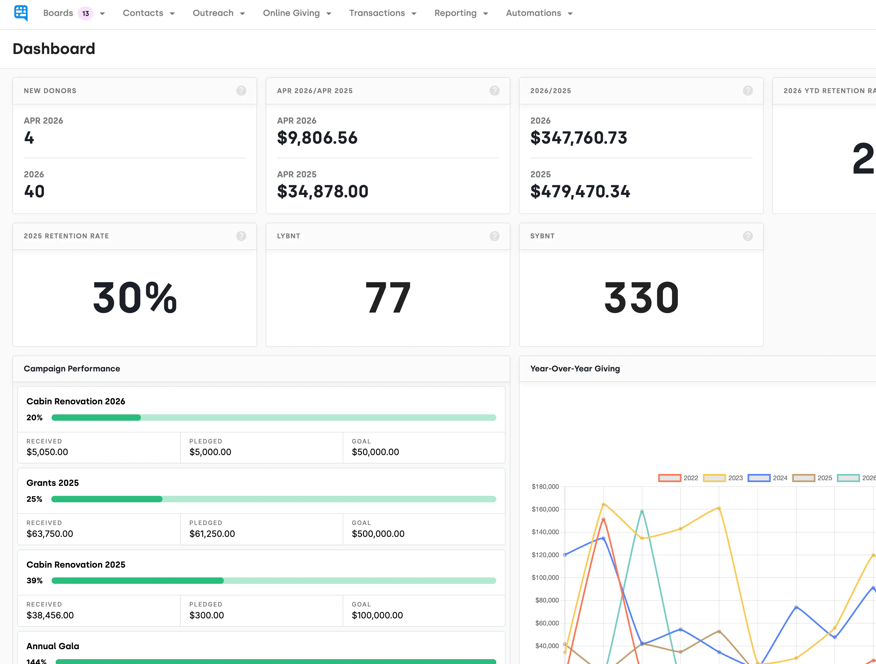The height and width of the screenshot is (664, 876).
Task: Click Grants 2025 goal $500,000.00
Action: pos(378,533)
